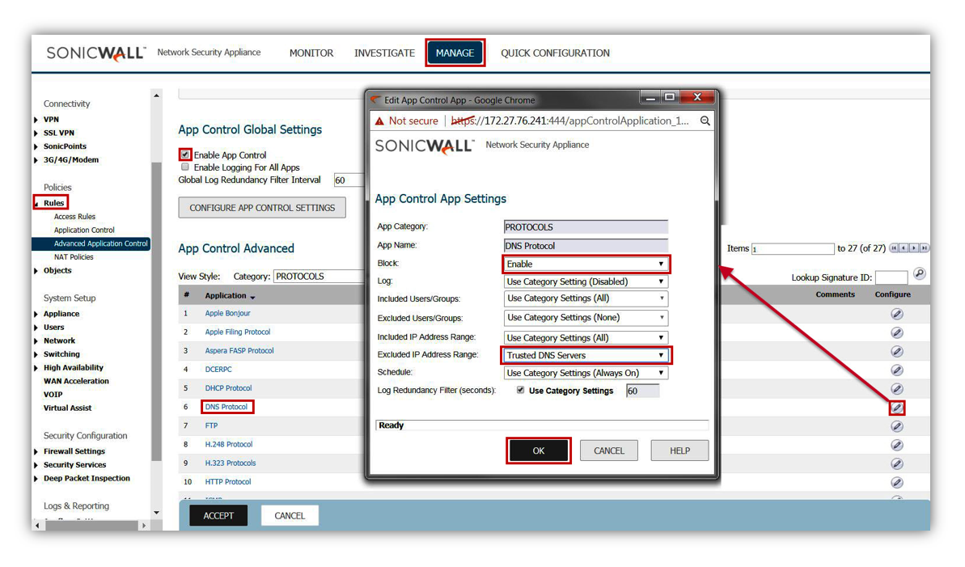The width and height of the screenshot is (965, 567).
Task: Click the sidebar scrollbar up arrow
Action: [156, 95]
